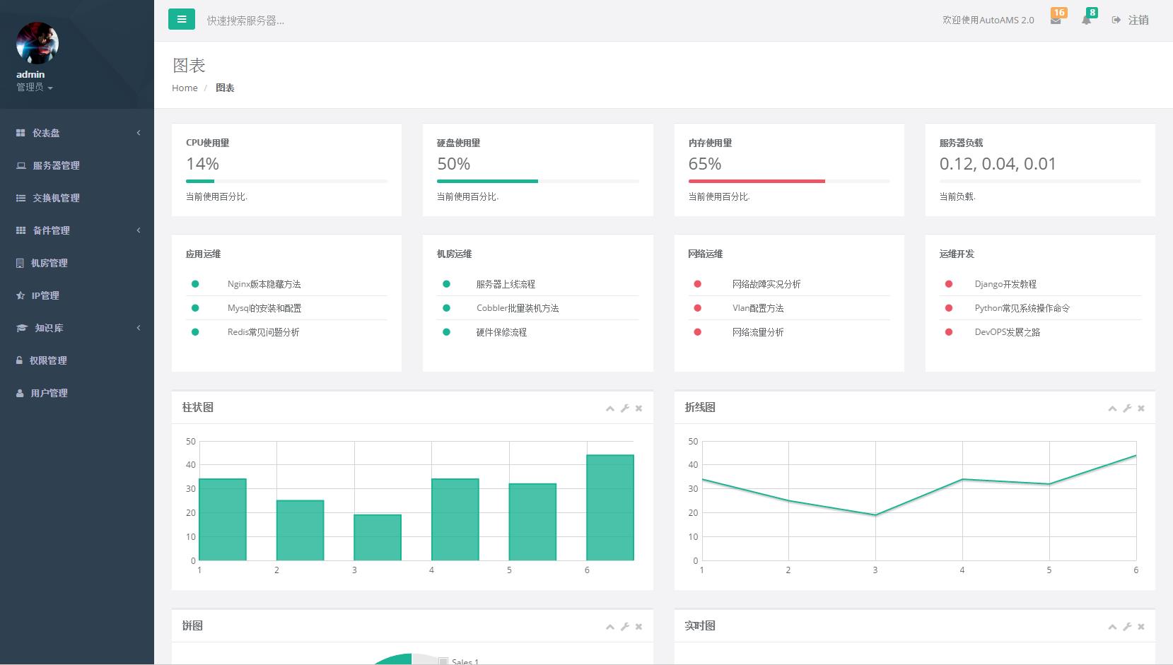This screenshot has width=1173, height=665.
Task: Open the 网络流量分析 article
Action: point(758,332)
